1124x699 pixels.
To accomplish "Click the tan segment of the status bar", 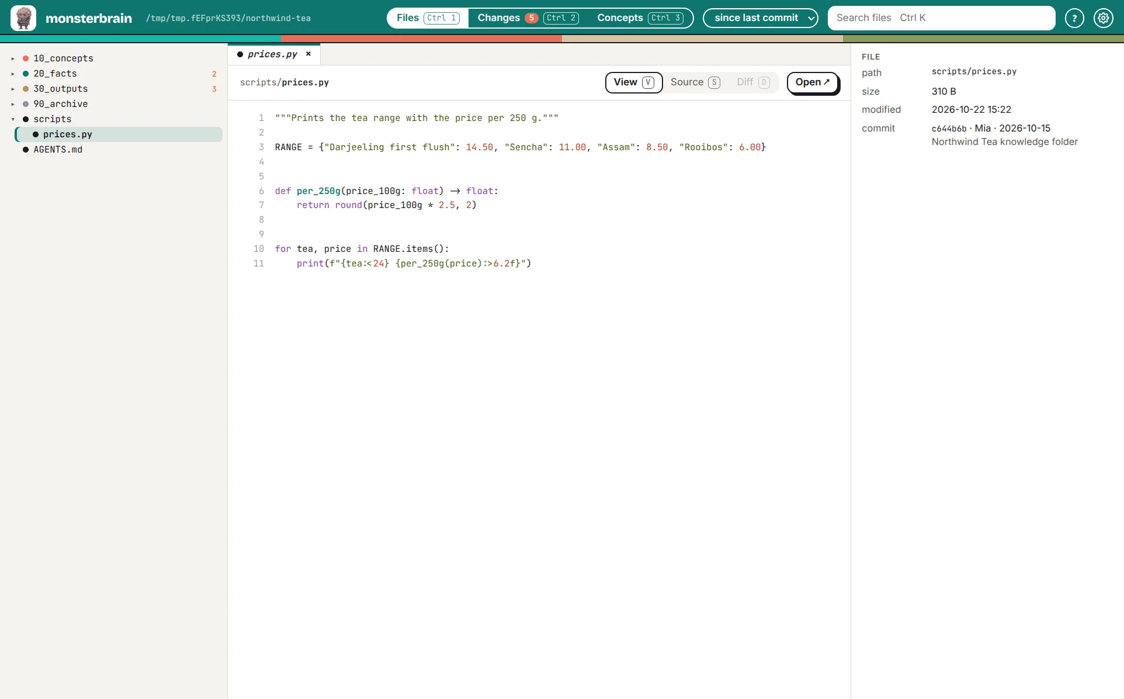I will pyautogui.click(x=702, y=39).
